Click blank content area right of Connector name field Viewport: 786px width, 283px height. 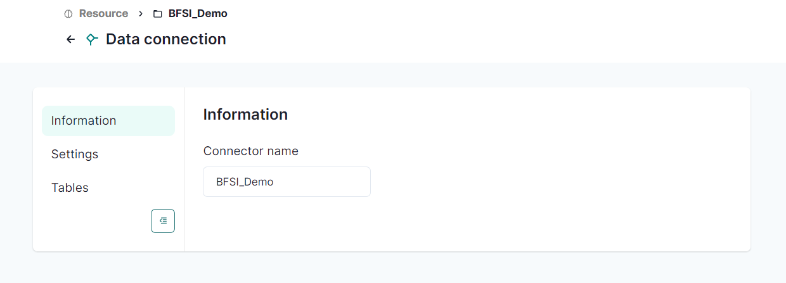click(x=539, y=182)
